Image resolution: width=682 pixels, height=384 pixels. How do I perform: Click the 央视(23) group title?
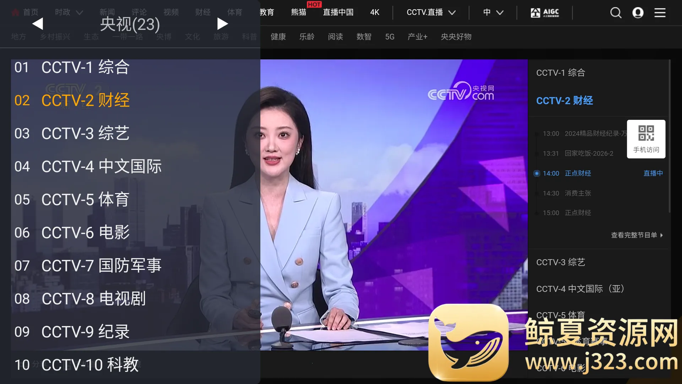130,24
